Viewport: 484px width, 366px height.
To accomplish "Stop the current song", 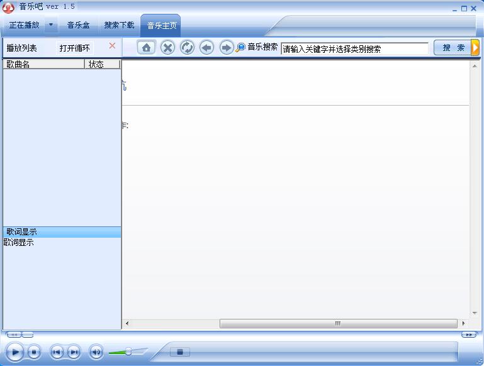I will tap(34, 352).
